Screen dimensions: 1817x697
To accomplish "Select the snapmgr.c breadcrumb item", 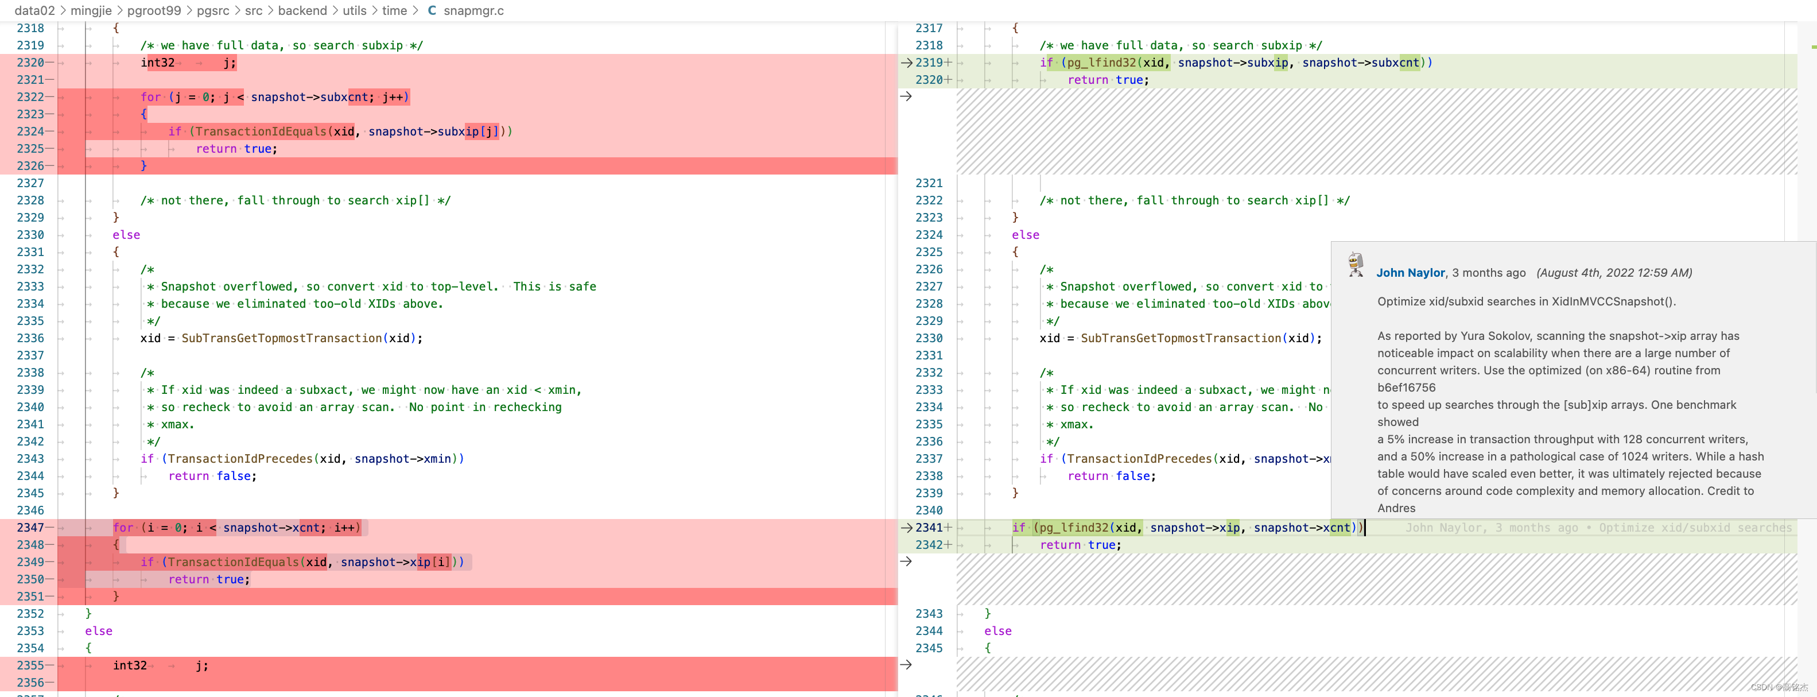I will click(473, 10).
